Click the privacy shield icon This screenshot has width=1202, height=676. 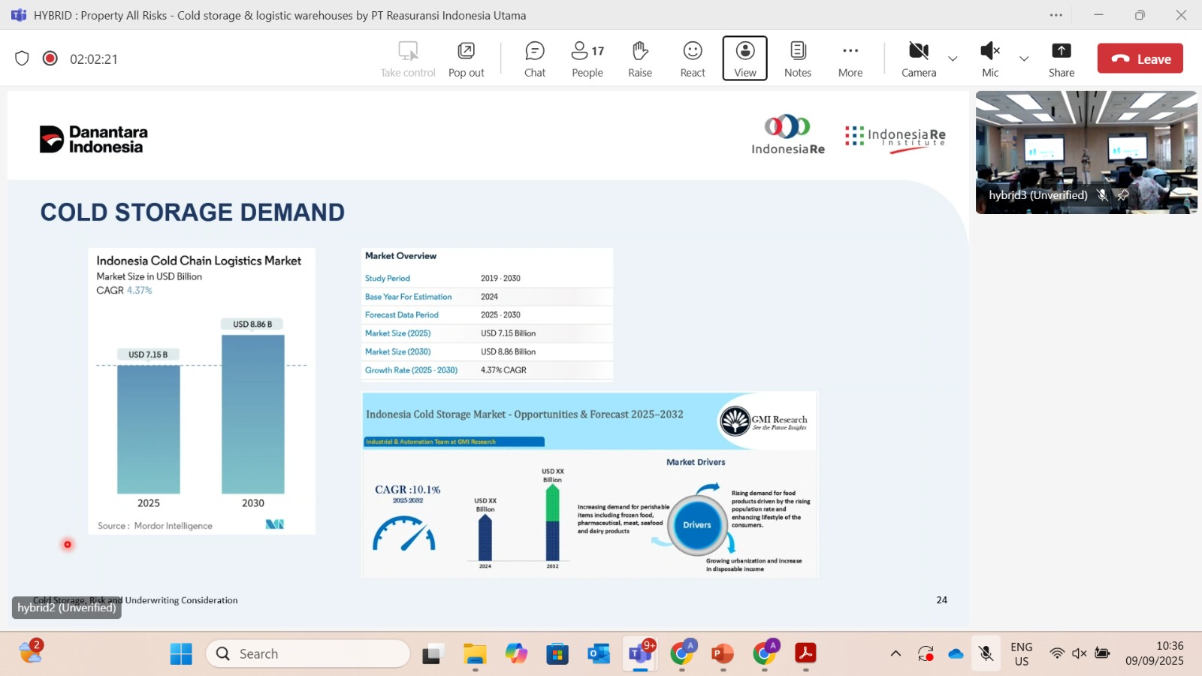22,59
